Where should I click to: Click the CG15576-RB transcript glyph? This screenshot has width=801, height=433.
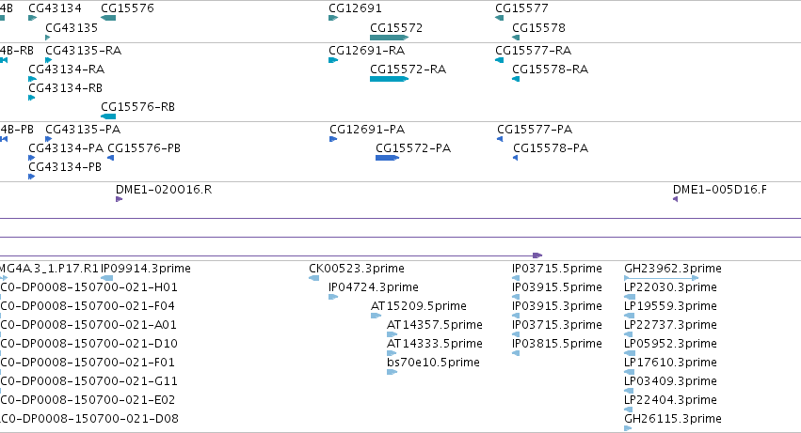pyautogui.click(x=108, y=116)
